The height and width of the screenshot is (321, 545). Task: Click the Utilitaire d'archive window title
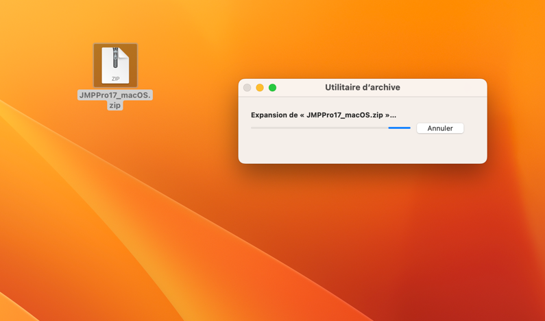coord(362,88)
